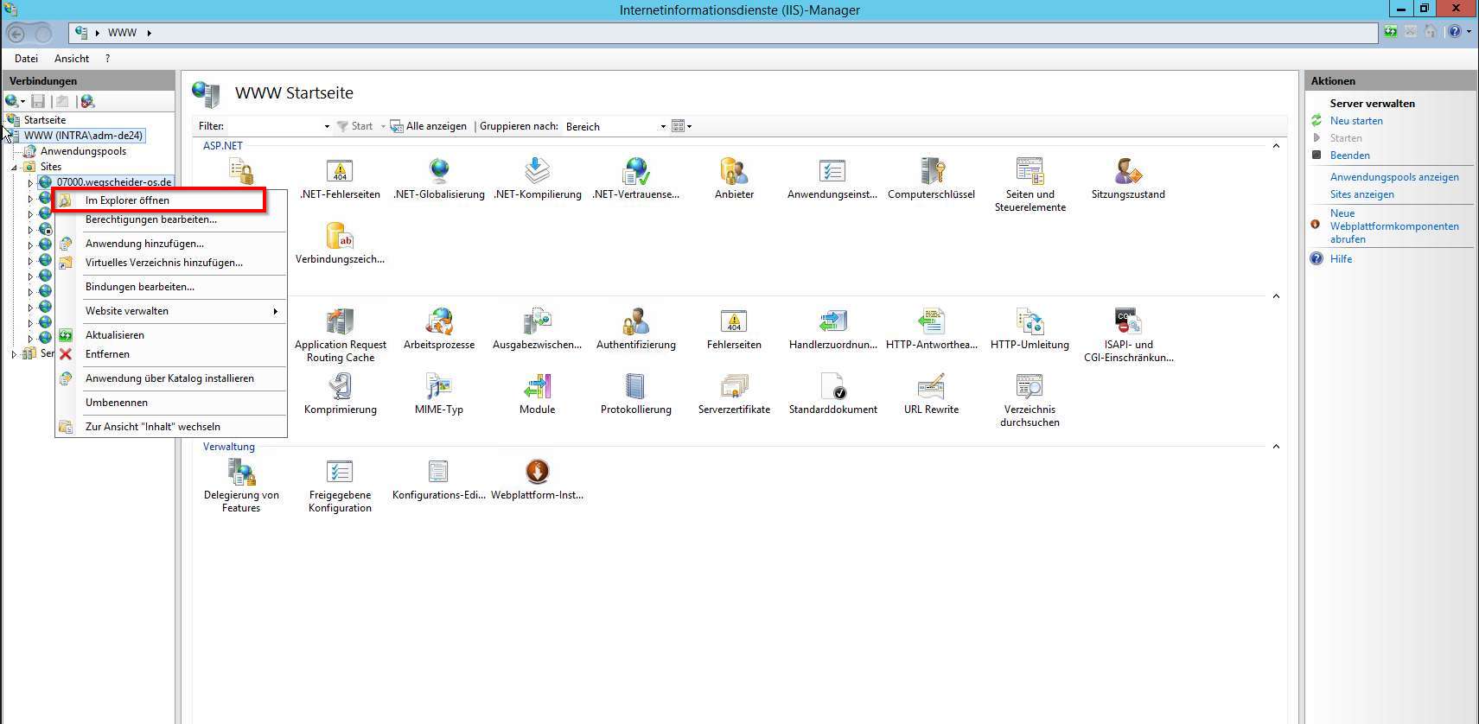1479x724 pixels.
Task: Open the Komprimierung feature
Action: pyautogui.click(x=340, y=394)
